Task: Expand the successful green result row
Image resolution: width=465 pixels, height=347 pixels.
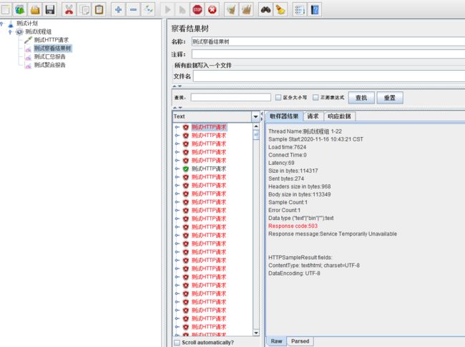Action: click(x=177, y=169)
